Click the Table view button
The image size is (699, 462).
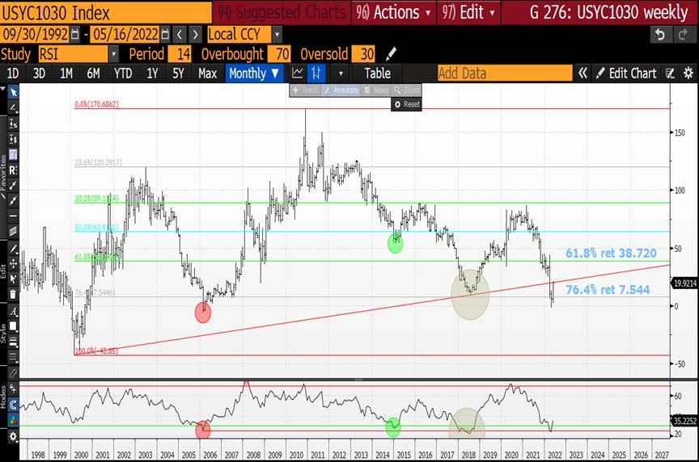tap(377, 73)
